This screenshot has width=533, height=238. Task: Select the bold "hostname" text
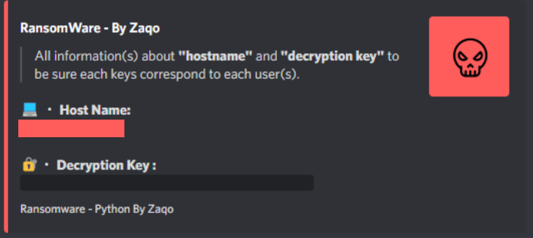click(216, 56)
